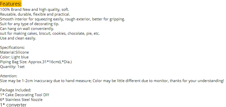Click the 'Use and clean easily.' text
The width and height of the screenshot is (226, 107).
coord(18,38)
